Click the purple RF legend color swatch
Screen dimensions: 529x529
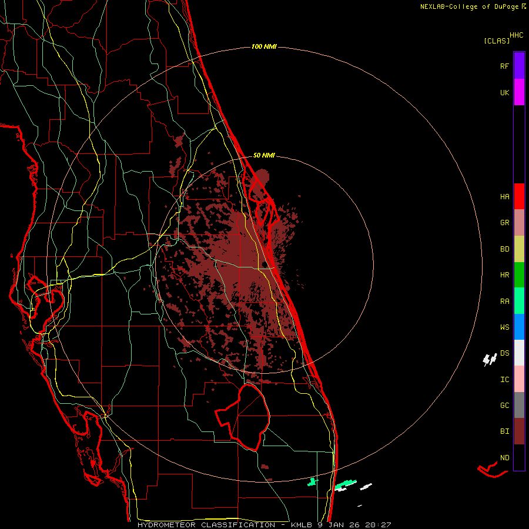click(x=519, y=66)
